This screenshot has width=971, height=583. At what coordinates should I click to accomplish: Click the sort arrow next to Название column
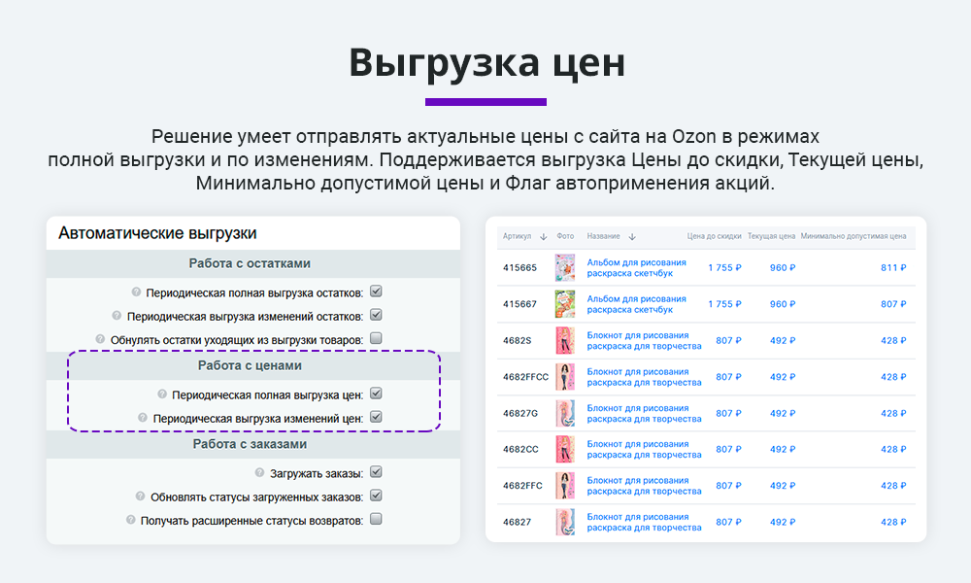(x=631, y=236)
